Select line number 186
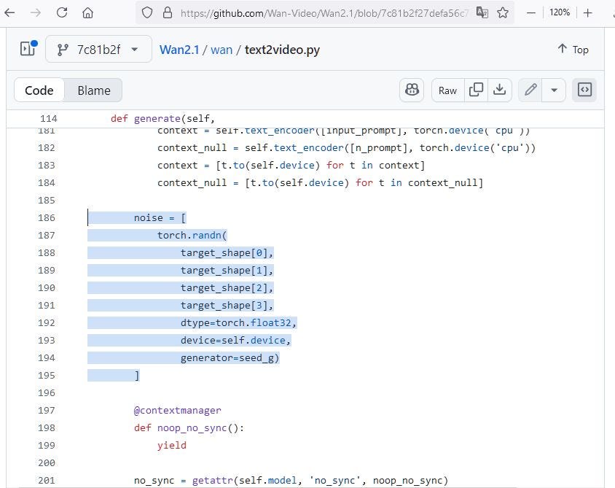615x488 pixels. (x=47, y=218)
